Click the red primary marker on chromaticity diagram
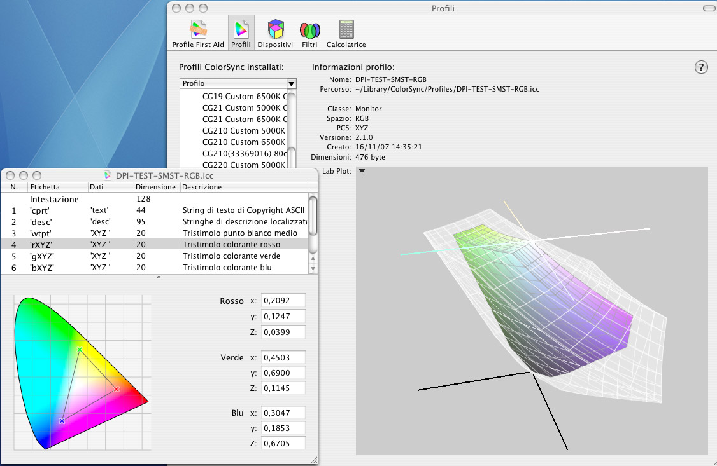Image resolution: width=717 pixels, height=466 pixels. tap(116, 389)
